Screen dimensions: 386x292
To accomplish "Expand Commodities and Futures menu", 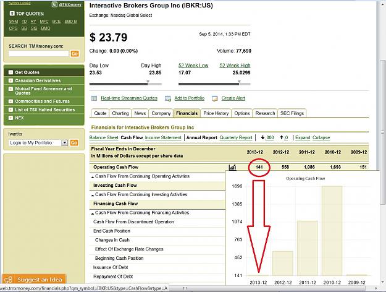I will coord(10,101).
